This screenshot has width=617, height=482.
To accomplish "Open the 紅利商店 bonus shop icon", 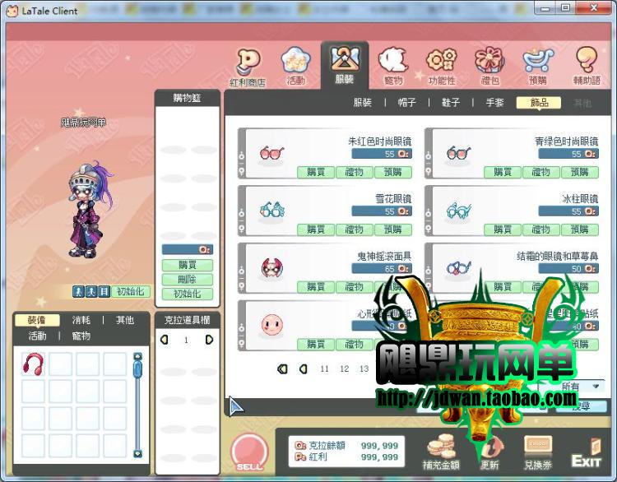I will (248, 64).
